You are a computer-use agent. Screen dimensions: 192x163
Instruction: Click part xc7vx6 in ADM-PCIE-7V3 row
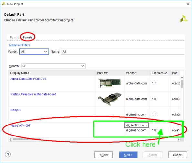[x=176, y=83]
